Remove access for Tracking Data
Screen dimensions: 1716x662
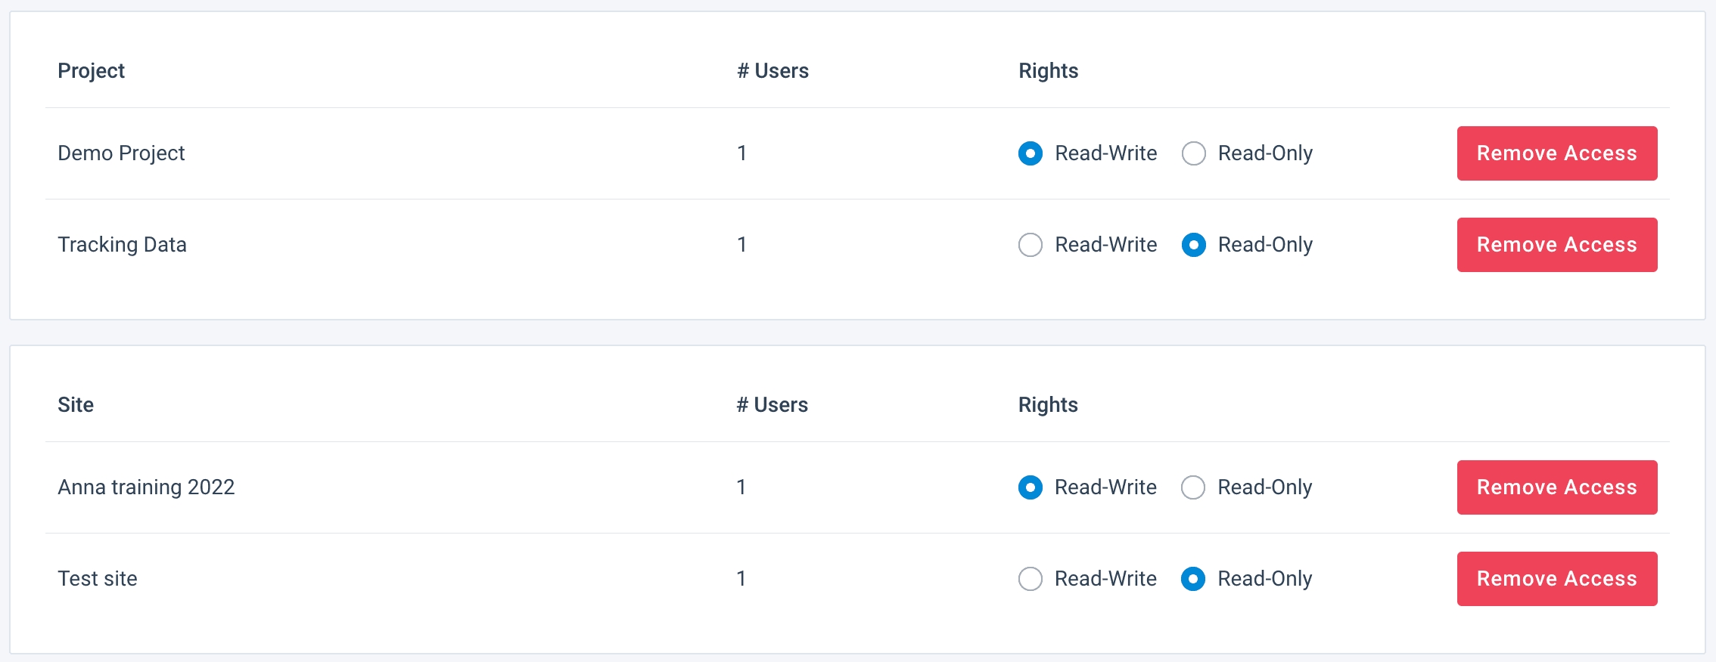click(1556, 245)
